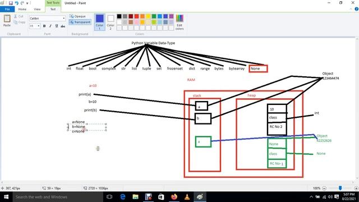The image size is (359, 202).
Task: Click the zoom out minus button
Action: click(x=324, y=188)
